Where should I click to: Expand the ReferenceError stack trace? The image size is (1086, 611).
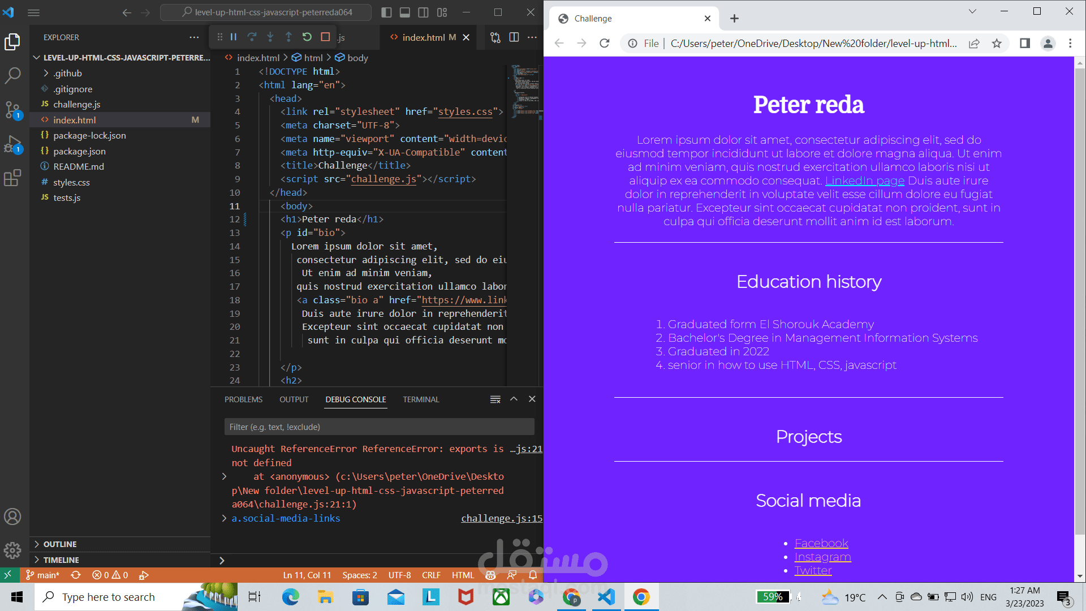224,476
